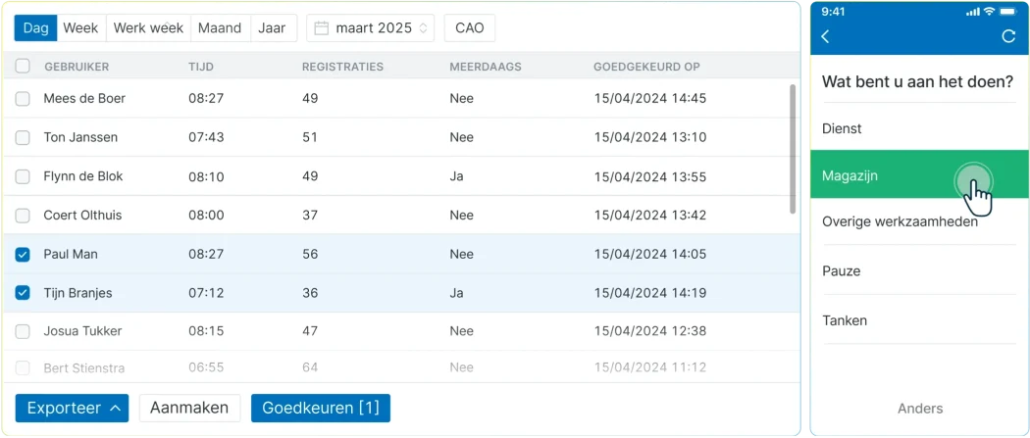The image size is (1030, 438).
Task: Tap the refresh icon in the phone header
Action: coord(1008,36)
